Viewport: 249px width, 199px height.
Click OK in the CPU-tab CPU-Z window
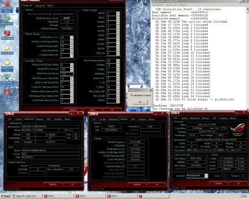pos(238,183)
